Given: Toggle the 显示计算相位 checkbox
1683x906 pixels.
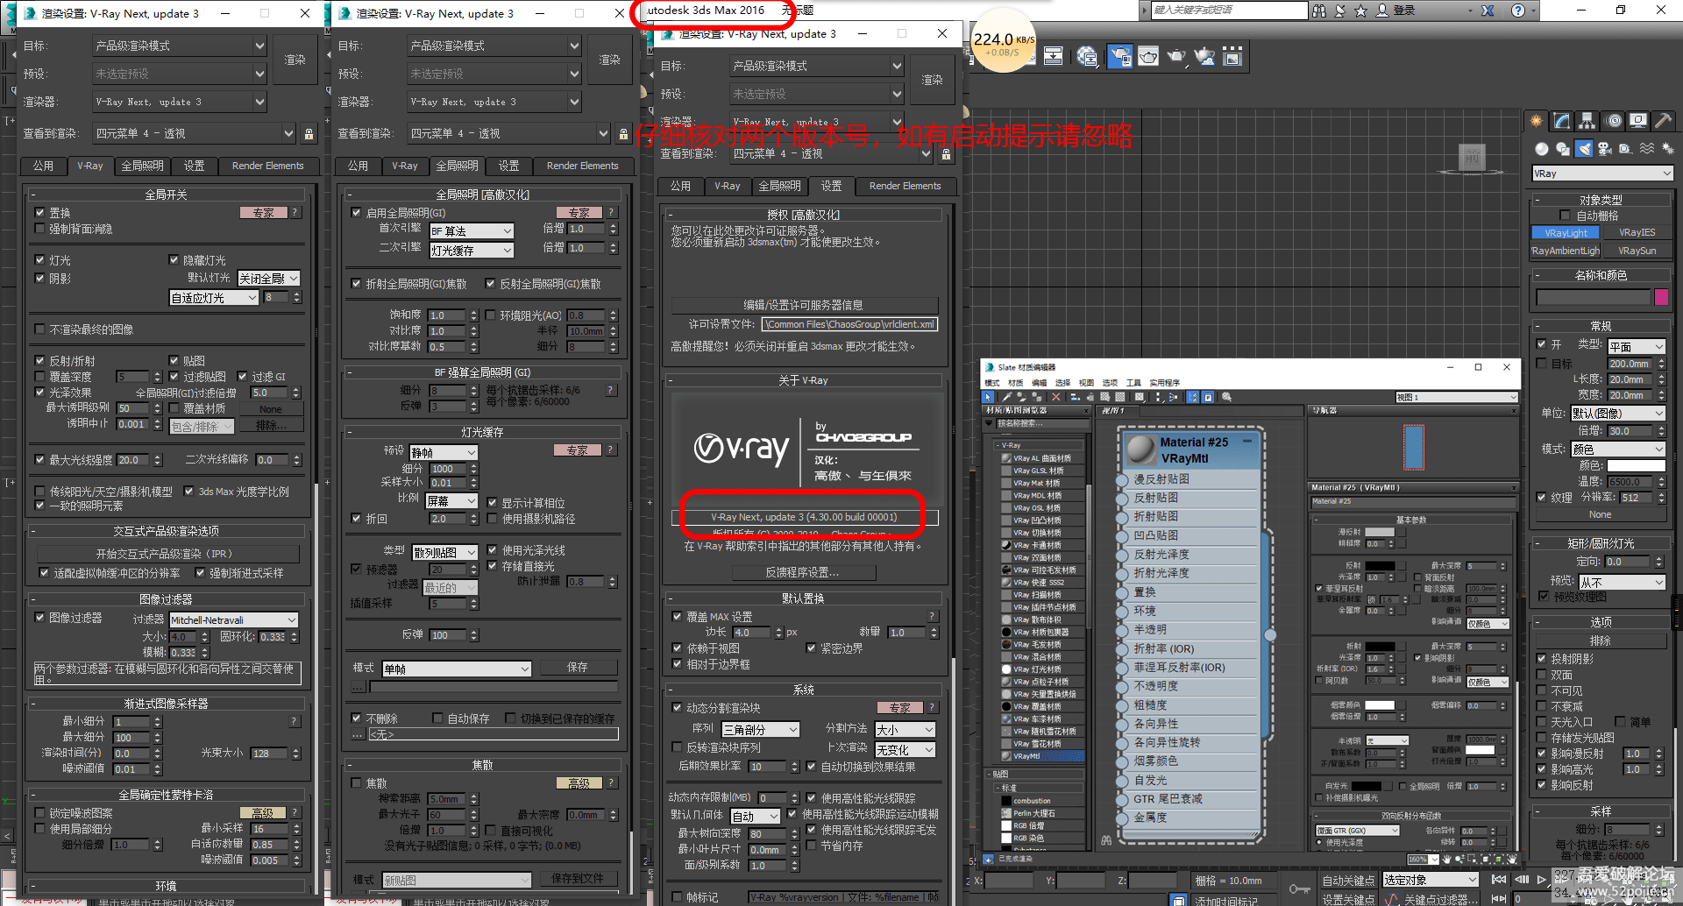Looking at the screenshot, I should coord(492,503).
